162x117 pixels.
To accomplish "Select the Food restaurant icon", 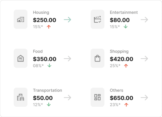I will tap(21, 58).
